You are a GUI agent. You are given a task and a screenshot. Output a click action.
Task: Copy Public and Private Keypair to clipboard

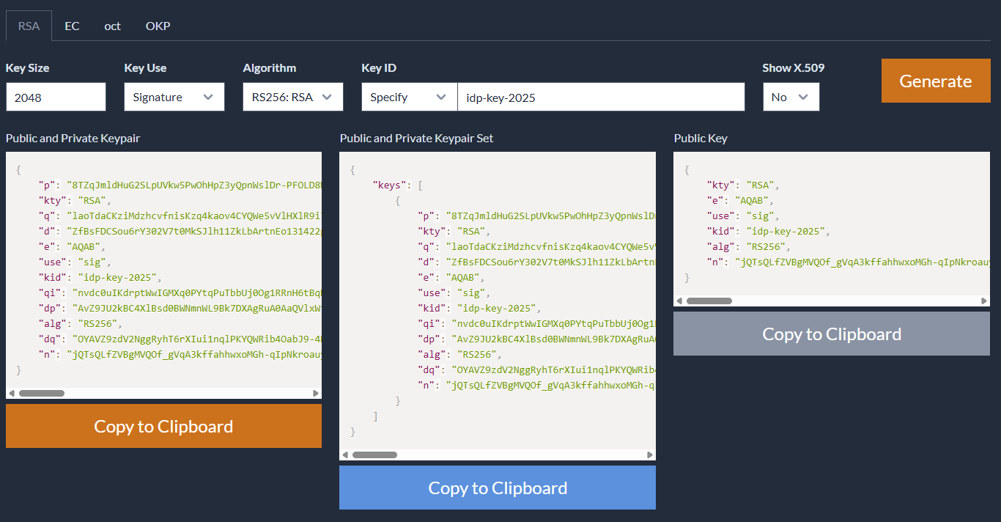[x=163, y=426]
